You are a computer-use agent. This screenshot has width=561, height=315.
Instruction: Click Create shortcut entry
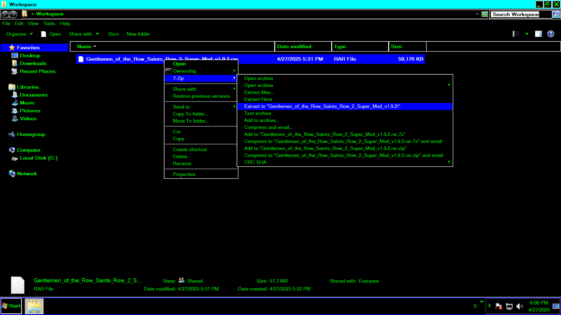tap(201, 150)
